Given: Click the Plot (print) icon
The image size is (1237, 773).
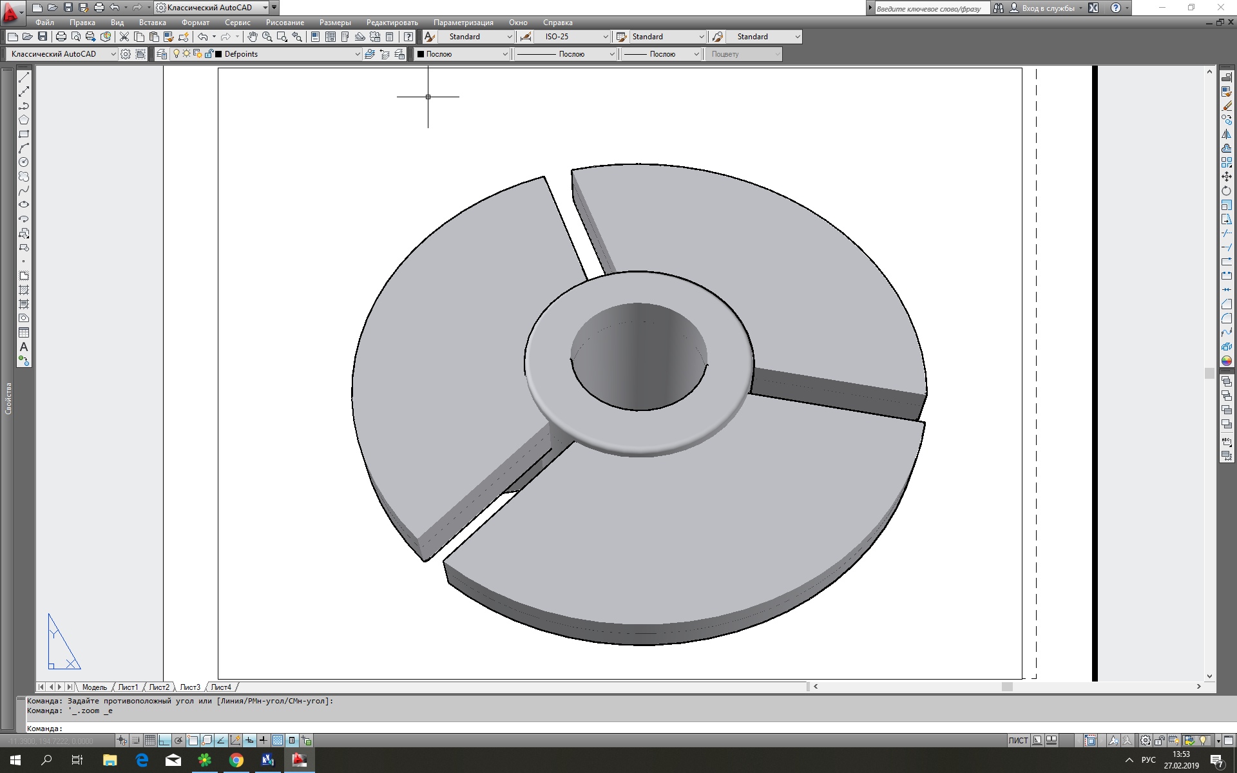Looking at the screenshot, I should pyautogui.click(x=61, y=37).
